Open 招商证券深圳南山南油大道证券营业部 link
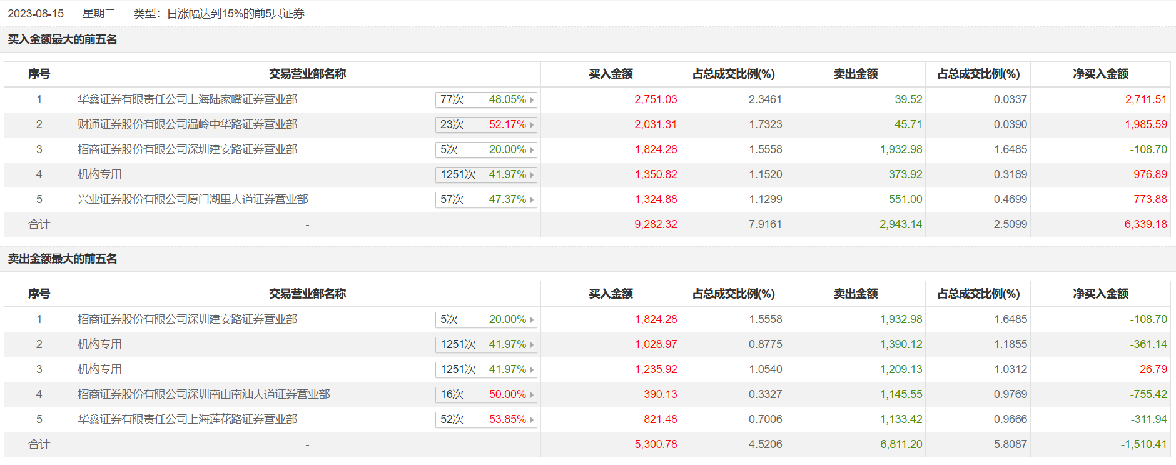This screenshot has height=465, width=1176. tap(203, 394)
